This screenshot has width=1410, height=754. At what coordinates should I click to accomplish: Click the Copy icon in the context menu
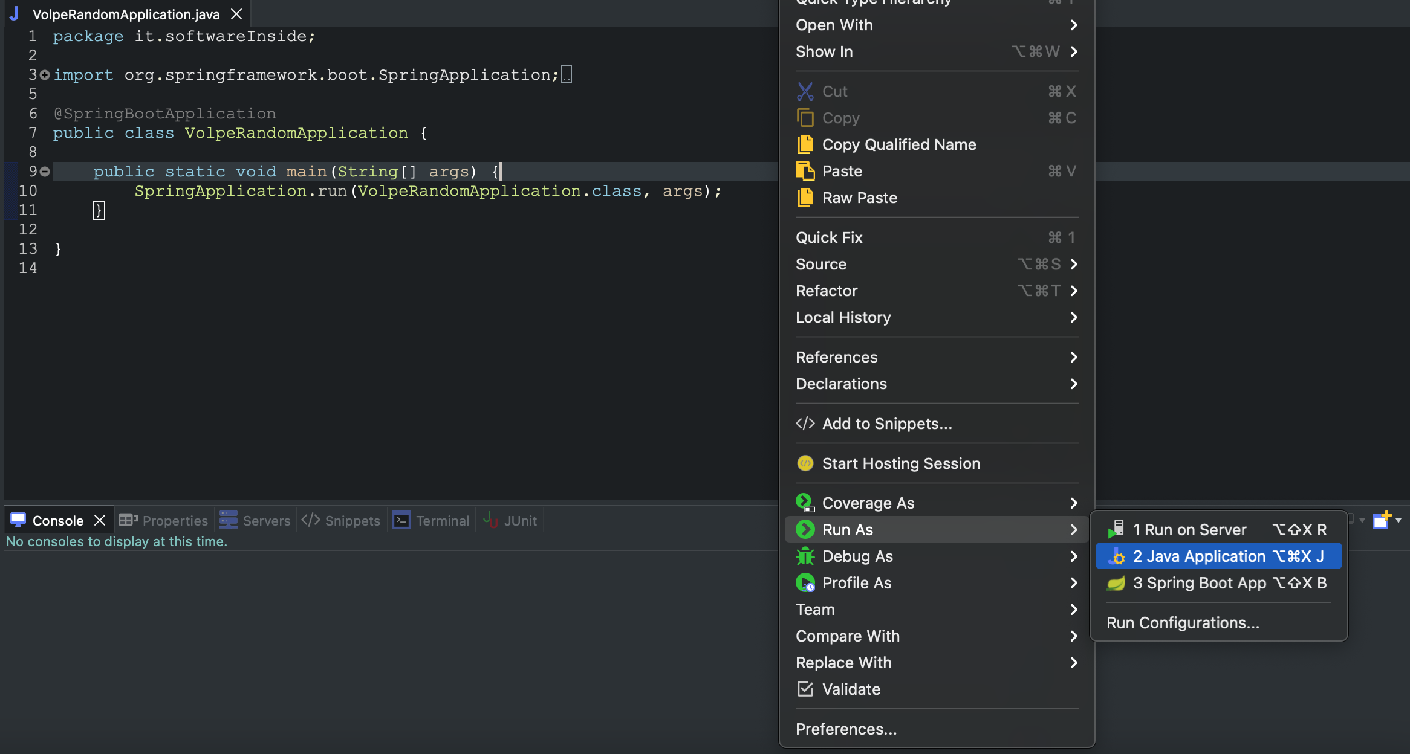coord(807,118)
